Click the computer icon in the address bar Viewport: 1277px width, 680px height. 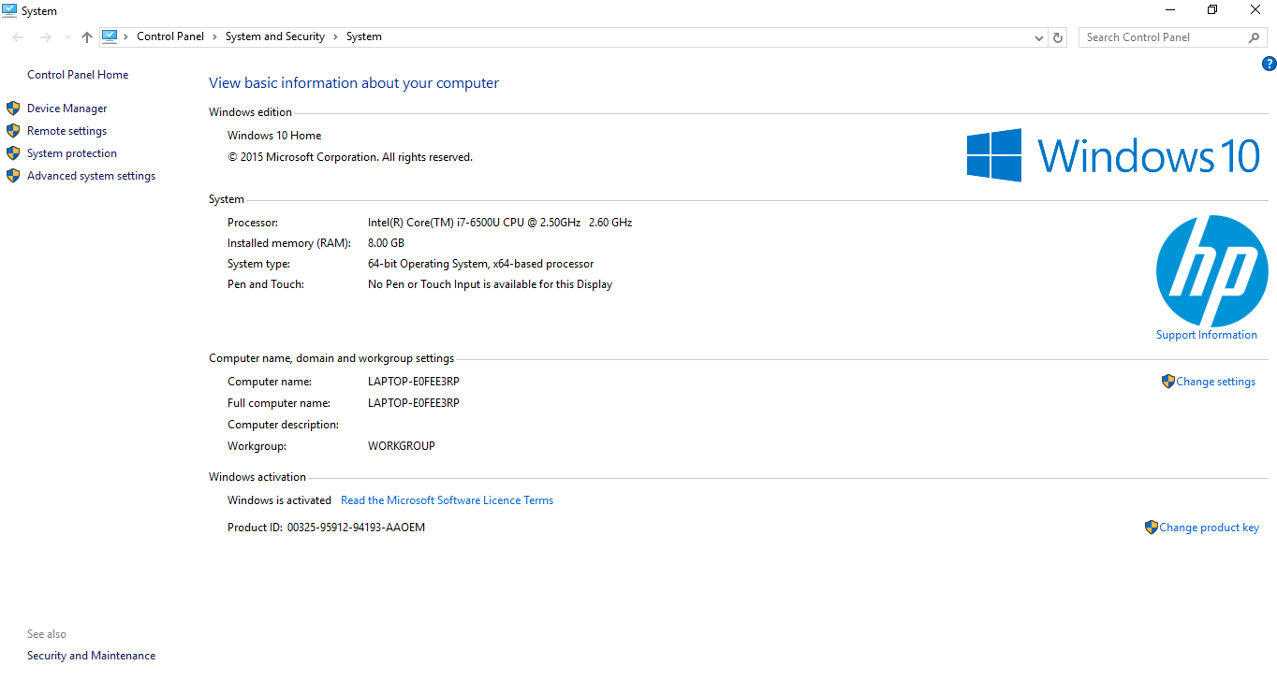(x=110, y=36)
